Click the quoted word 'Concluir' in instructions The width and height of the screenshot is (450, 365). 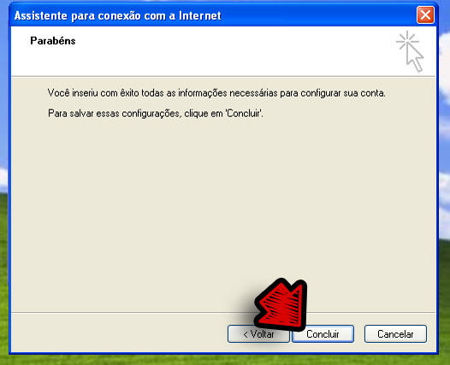244,114
